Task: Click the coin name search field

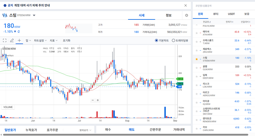Action: coord(224,6)
